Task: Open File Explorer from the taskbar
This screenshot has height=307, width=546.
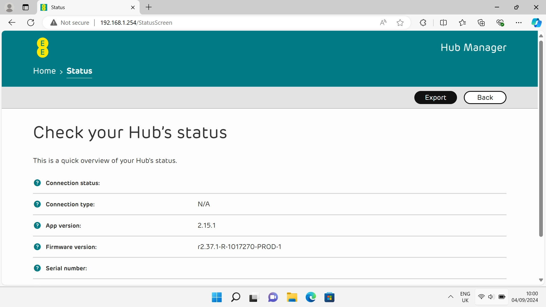Action: pos(292,297)
